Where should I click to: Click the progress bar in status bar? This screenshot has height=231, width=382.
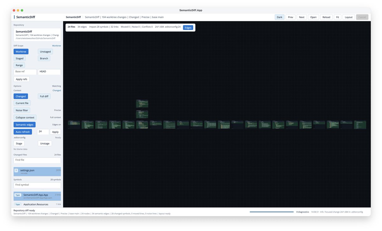pos(272,212)
